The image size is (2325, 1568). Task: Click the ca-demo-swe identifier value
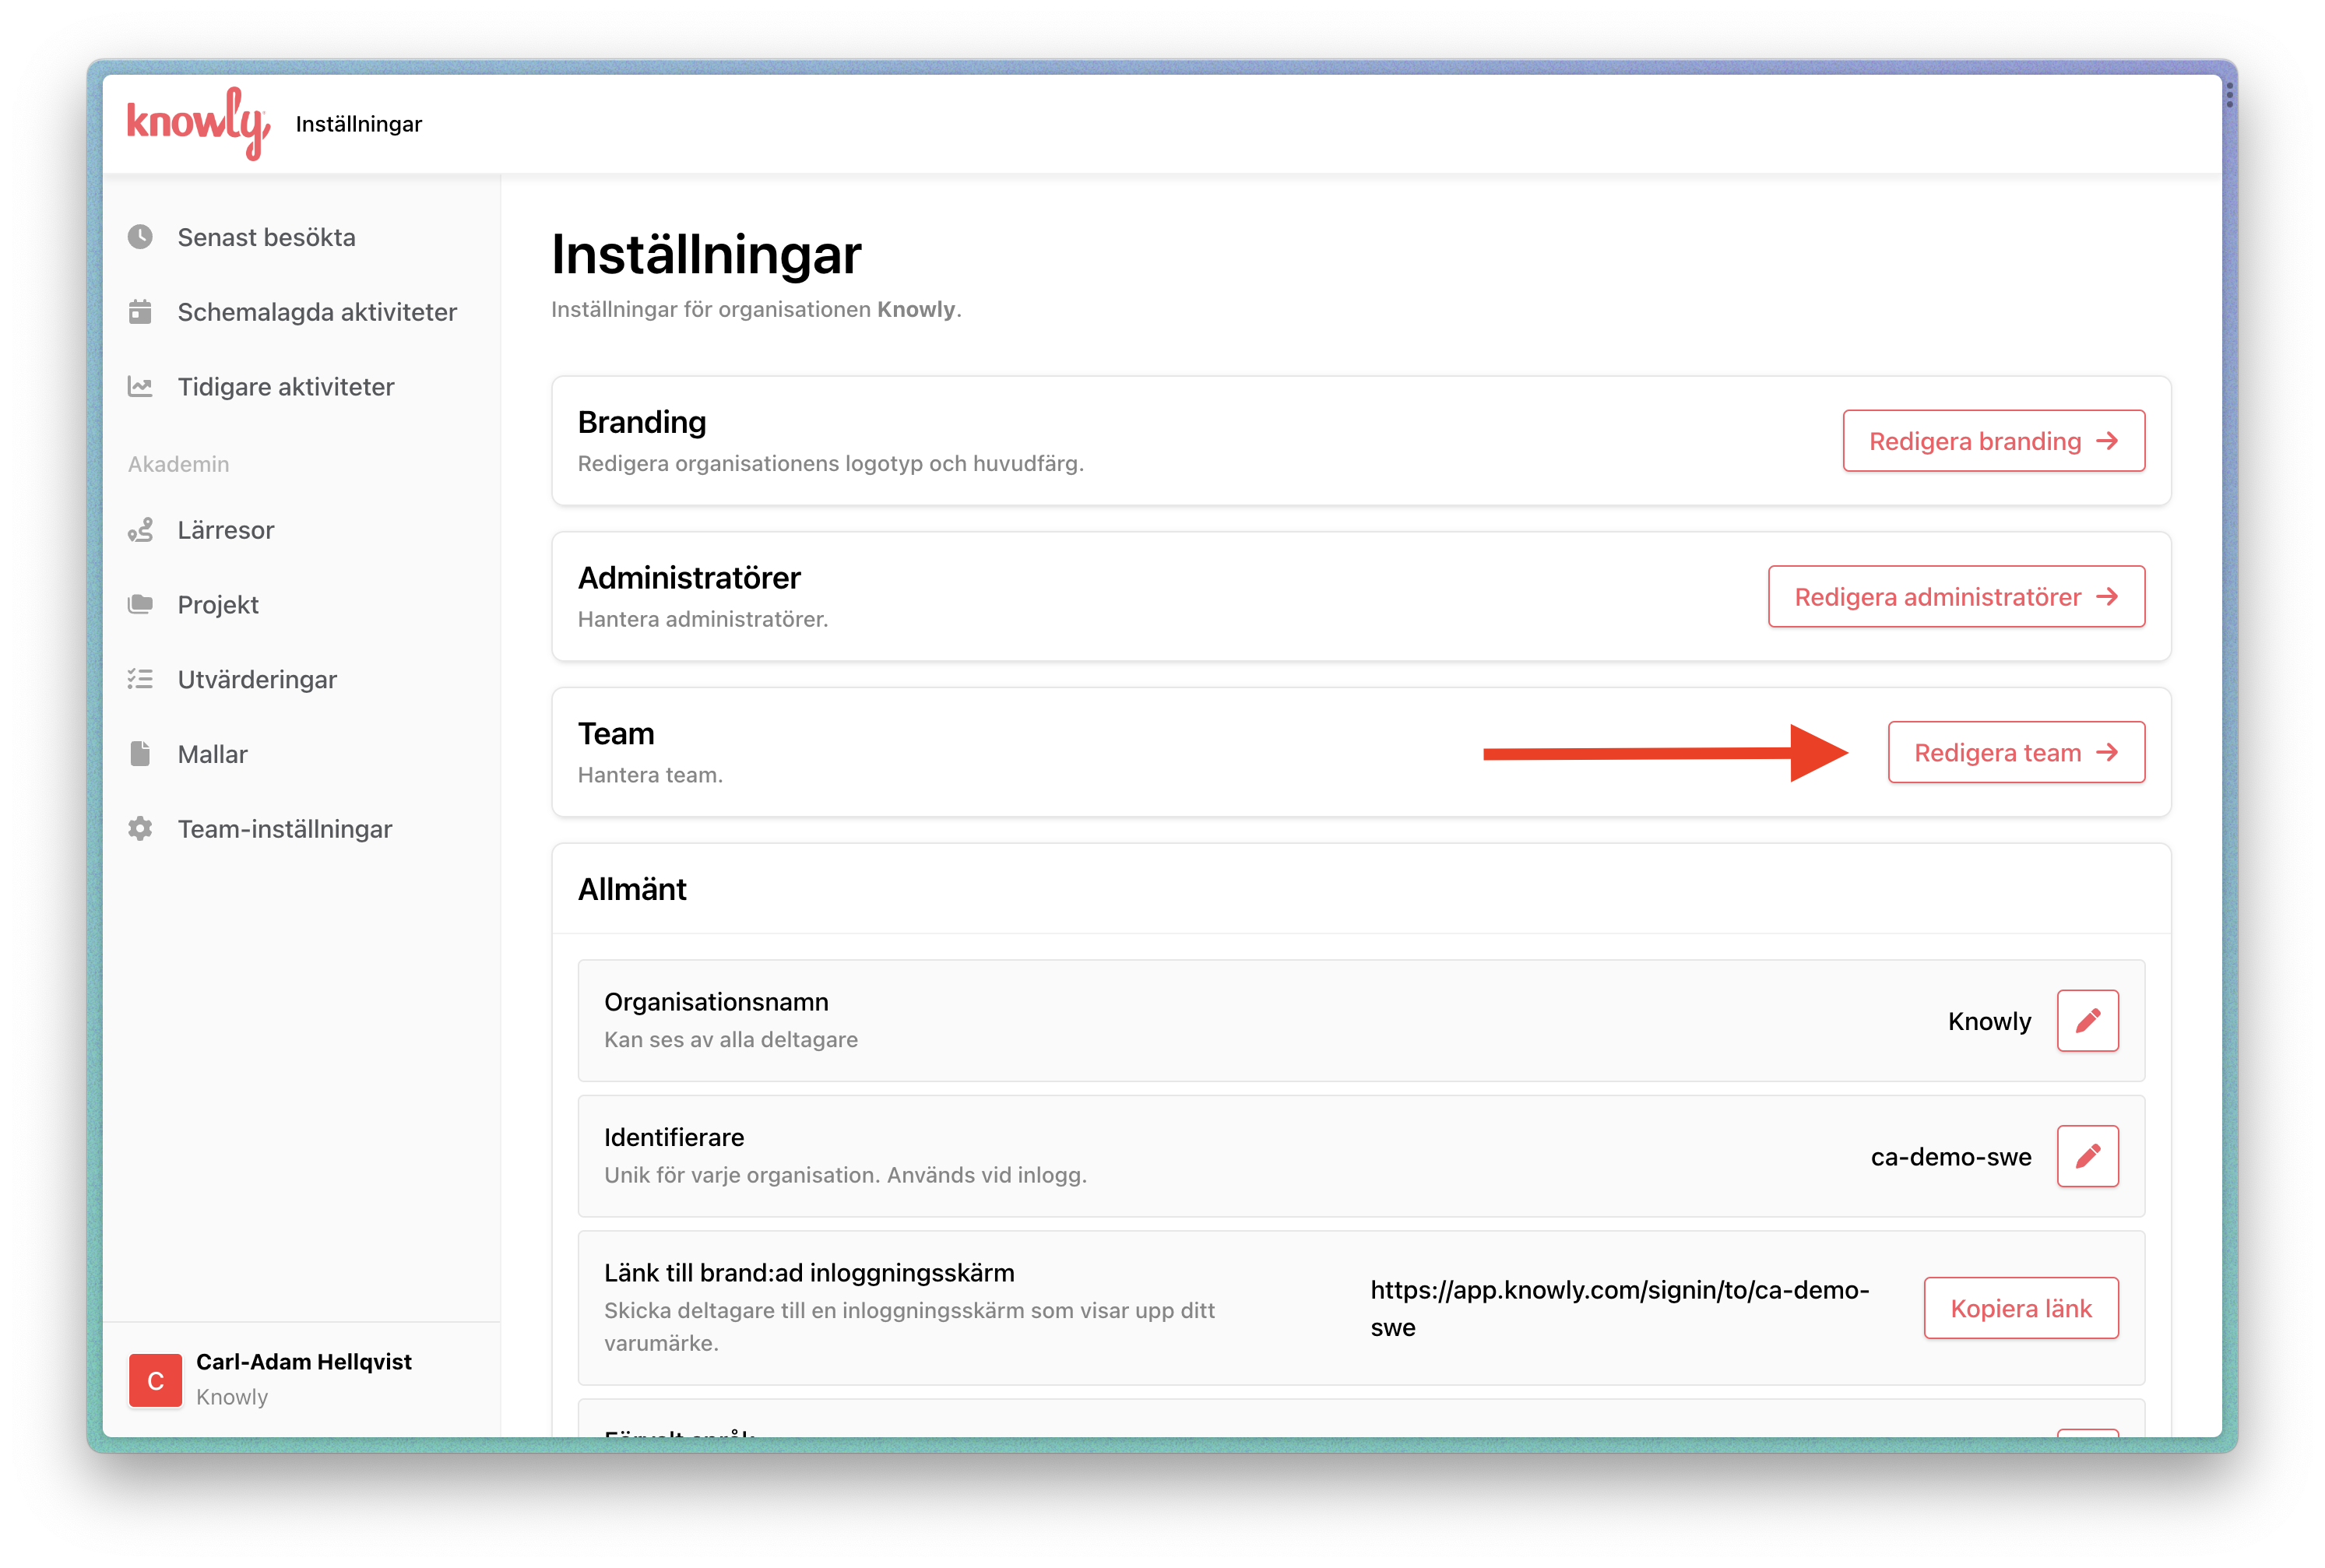1950,1157
